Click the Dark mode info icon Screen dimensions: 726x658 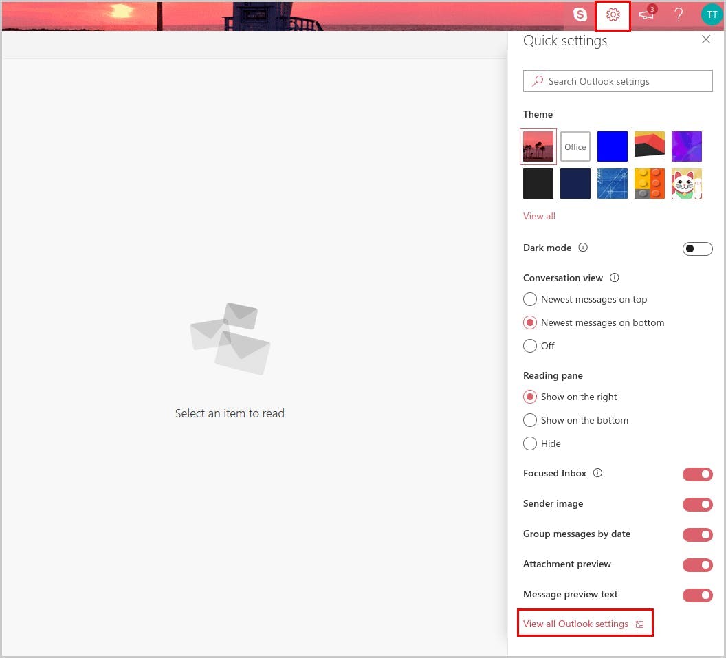click(583, 248)
